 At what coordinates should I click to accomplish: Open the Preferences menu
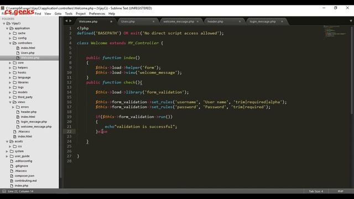click(x=97, y=14)
